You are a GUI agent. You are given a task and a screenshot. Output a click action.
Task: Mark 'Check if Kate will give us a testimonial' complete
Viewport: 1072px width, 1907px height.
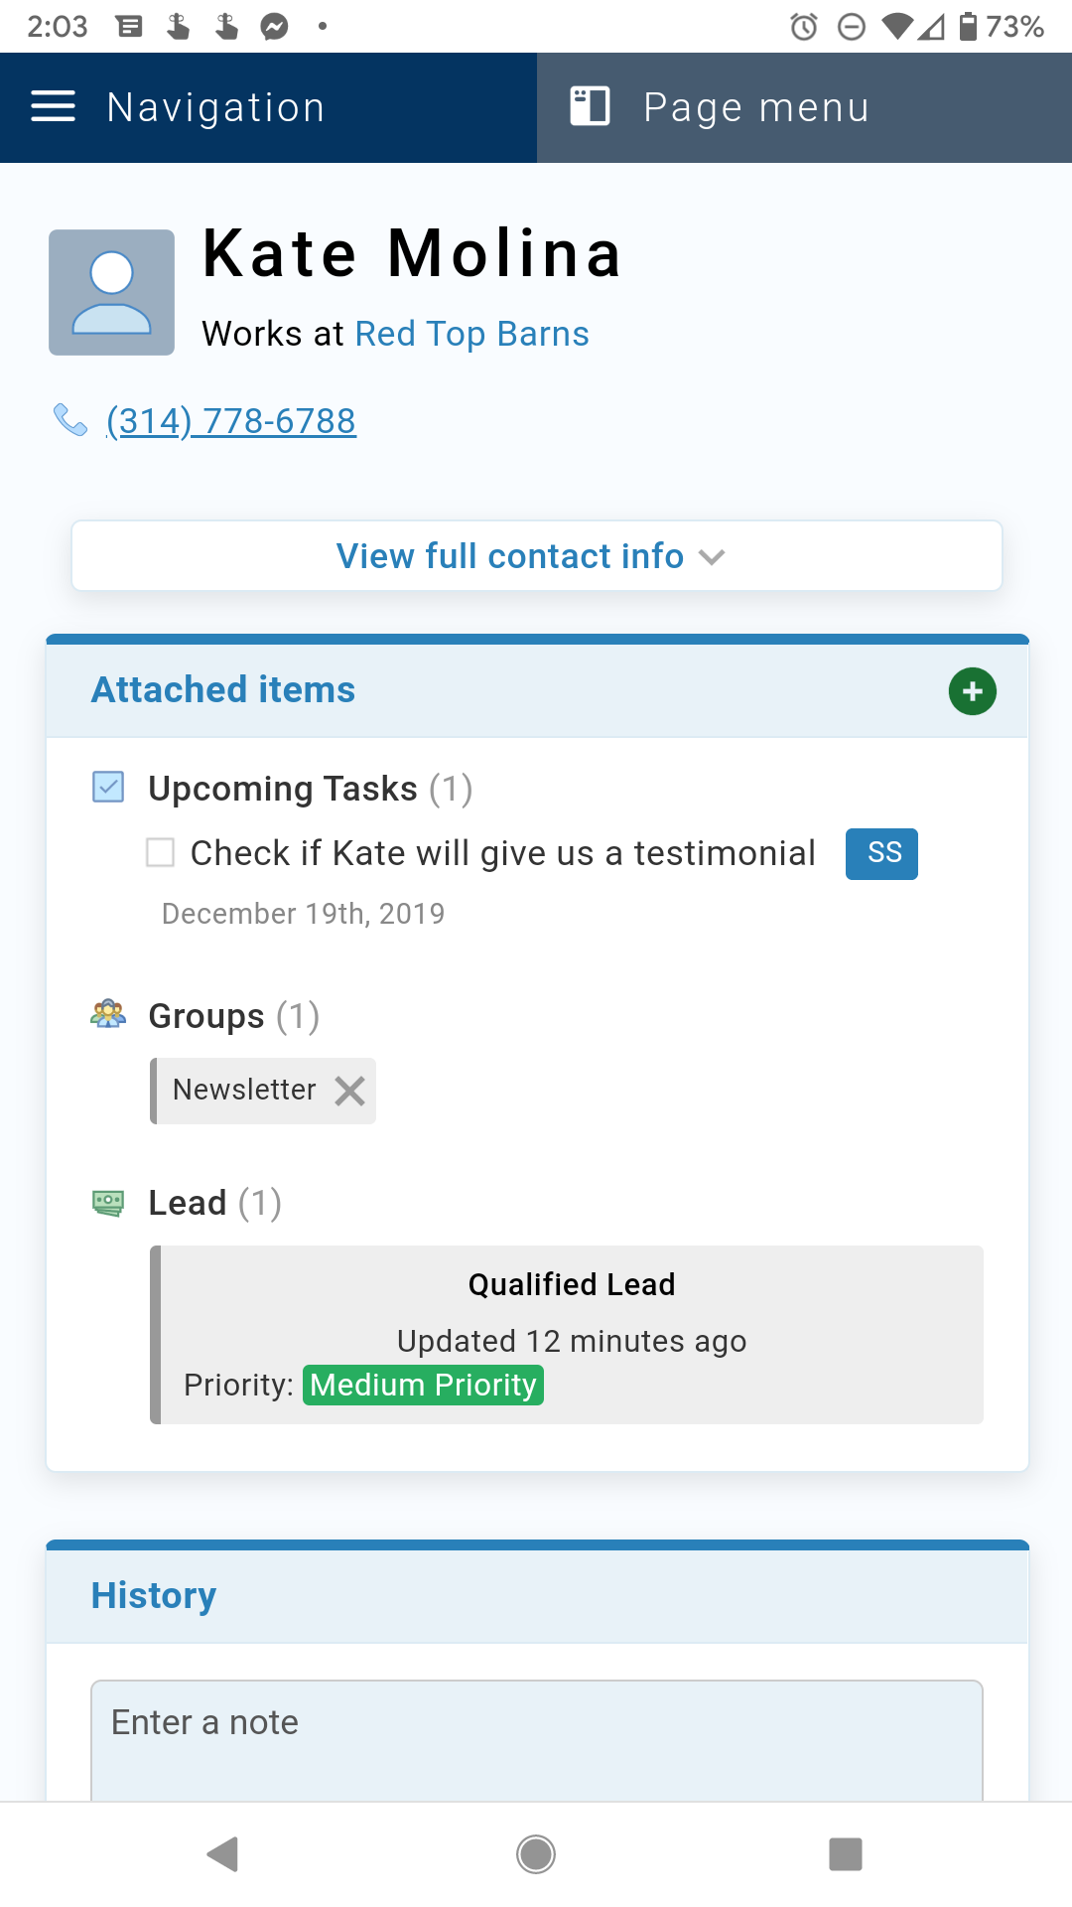coord(160,853)
